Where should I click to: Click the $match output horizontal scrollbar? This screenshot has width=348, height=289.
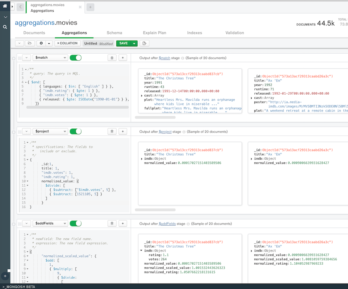(155, 117)
